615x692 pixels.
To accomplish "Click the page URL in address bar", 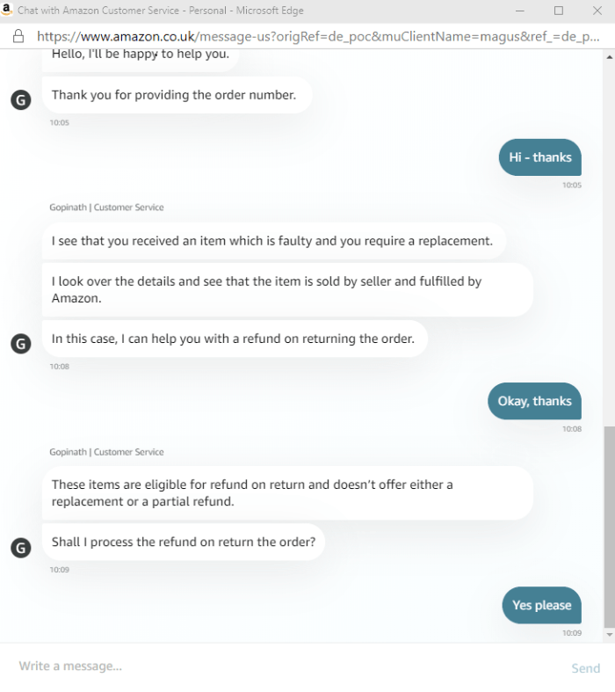I will pyautogui.click(x=316, y=37).
